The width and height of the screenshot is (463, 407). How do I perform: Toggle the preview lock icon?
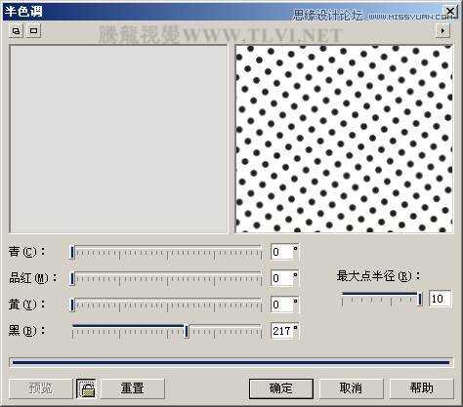click(87, 388)
